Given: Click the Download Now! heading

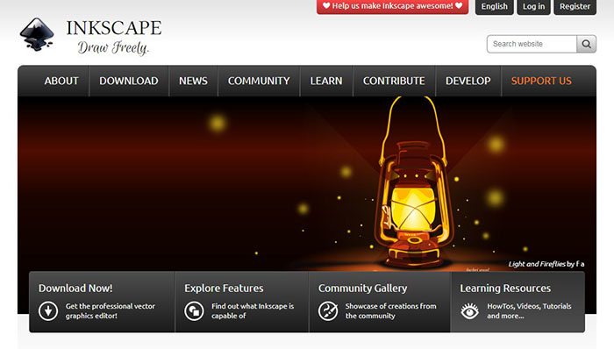Looking at the screenshot, I should point(75,288).
